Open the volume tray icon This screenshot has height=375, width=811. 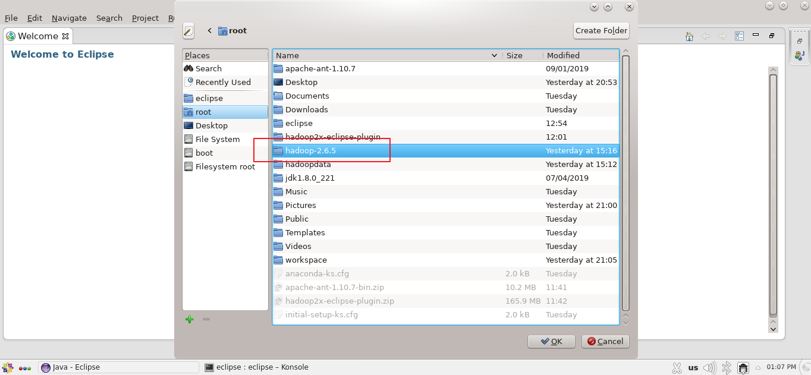pos(710,368)
